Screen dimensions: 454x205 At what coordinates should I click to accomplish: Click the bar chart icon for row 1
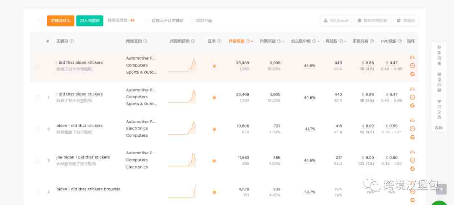[x=412, y=89]
